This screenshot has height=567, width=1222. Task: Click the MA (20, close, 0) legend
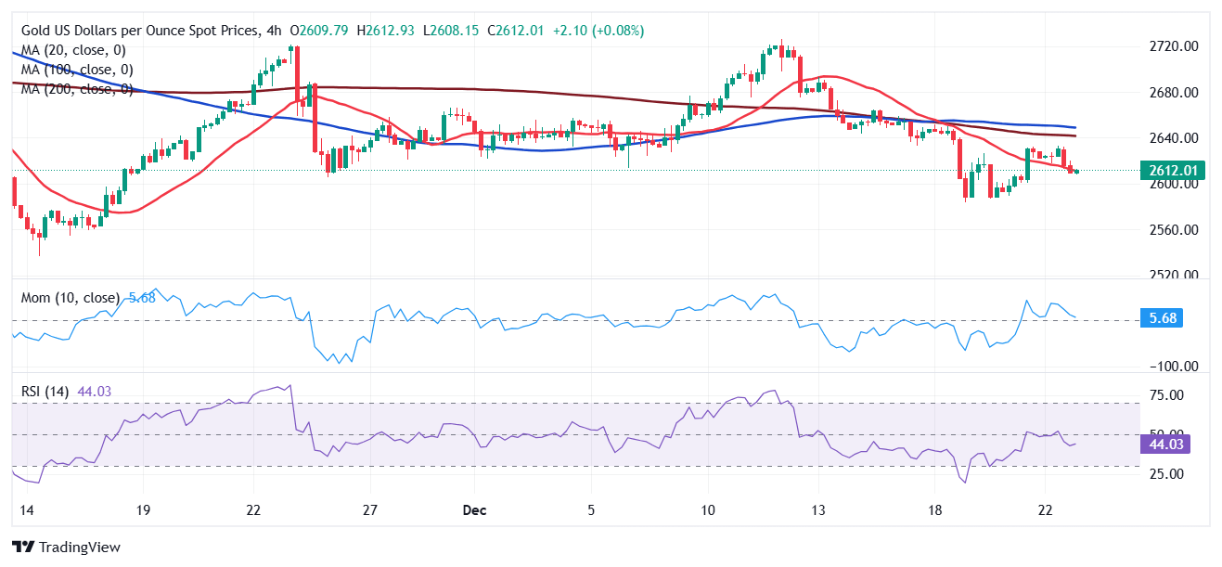point(73,50)
